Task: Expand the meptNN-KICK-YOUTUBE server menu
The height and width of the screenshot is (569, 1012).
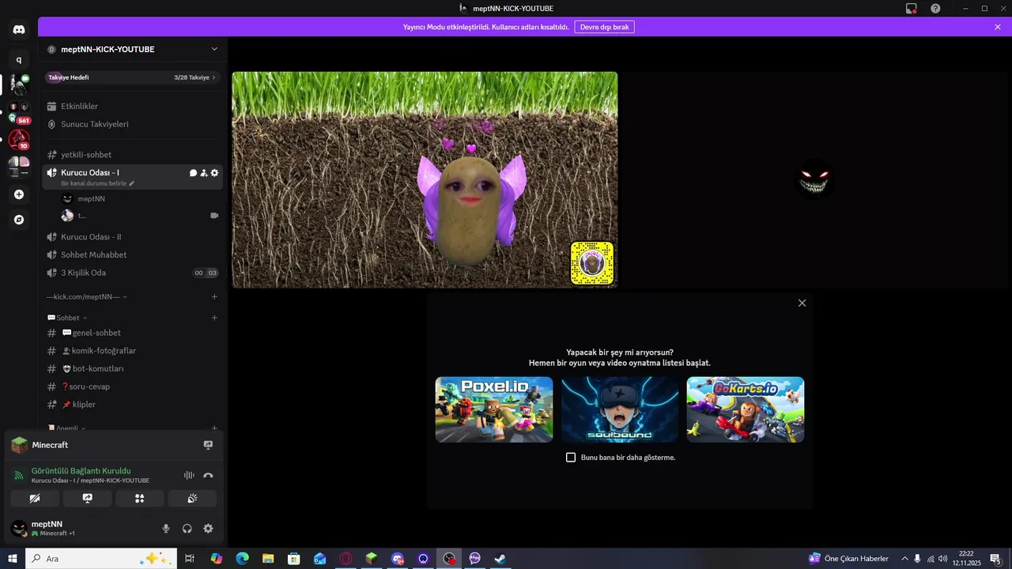Action: pos(214,49)
